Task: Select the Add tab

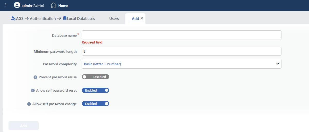Action: pyautogui.click(x=135, y=19)
